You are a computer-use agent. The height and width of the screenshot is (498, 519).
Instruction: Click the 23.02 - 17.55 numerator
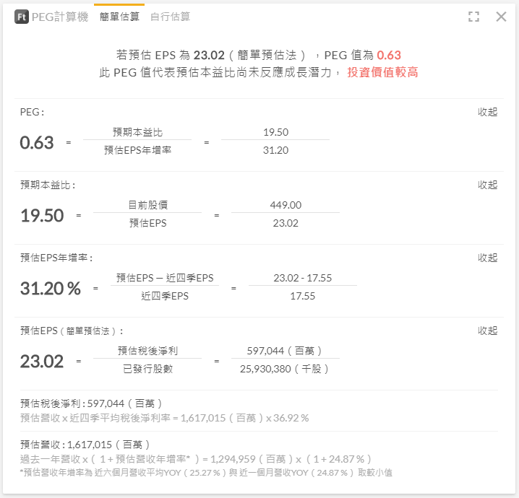point(302,278)
